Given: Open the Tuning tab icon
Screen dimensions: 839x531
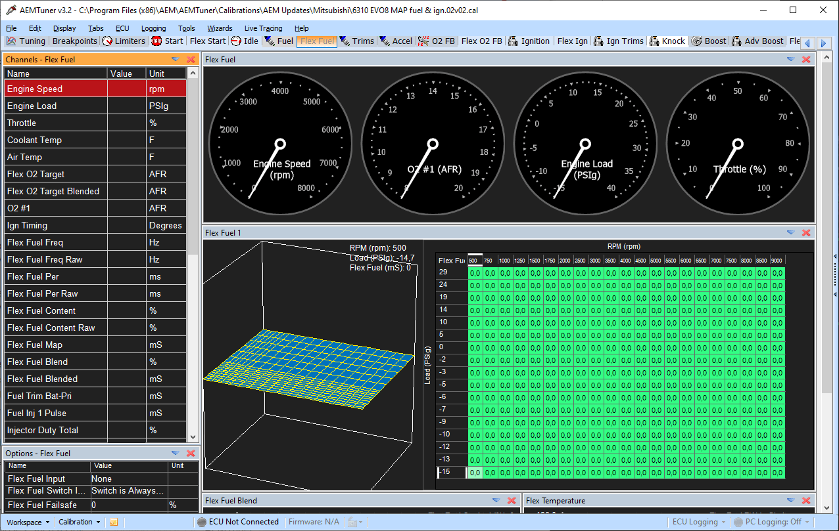Looking at the screenshot, I should click(11, 41).
